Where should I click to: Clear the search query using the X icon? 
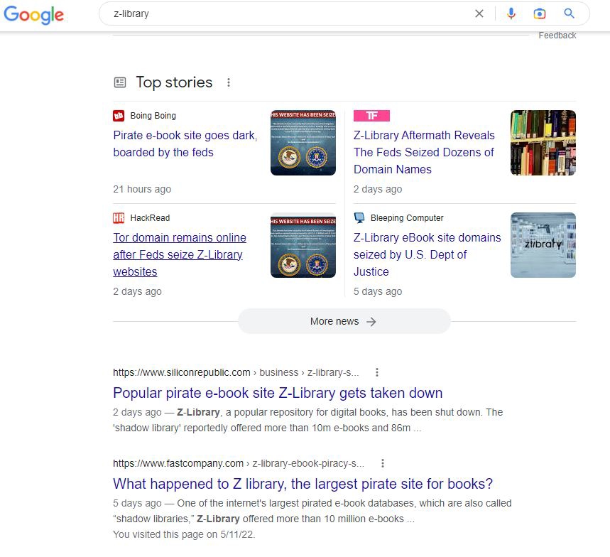point(479,13)
